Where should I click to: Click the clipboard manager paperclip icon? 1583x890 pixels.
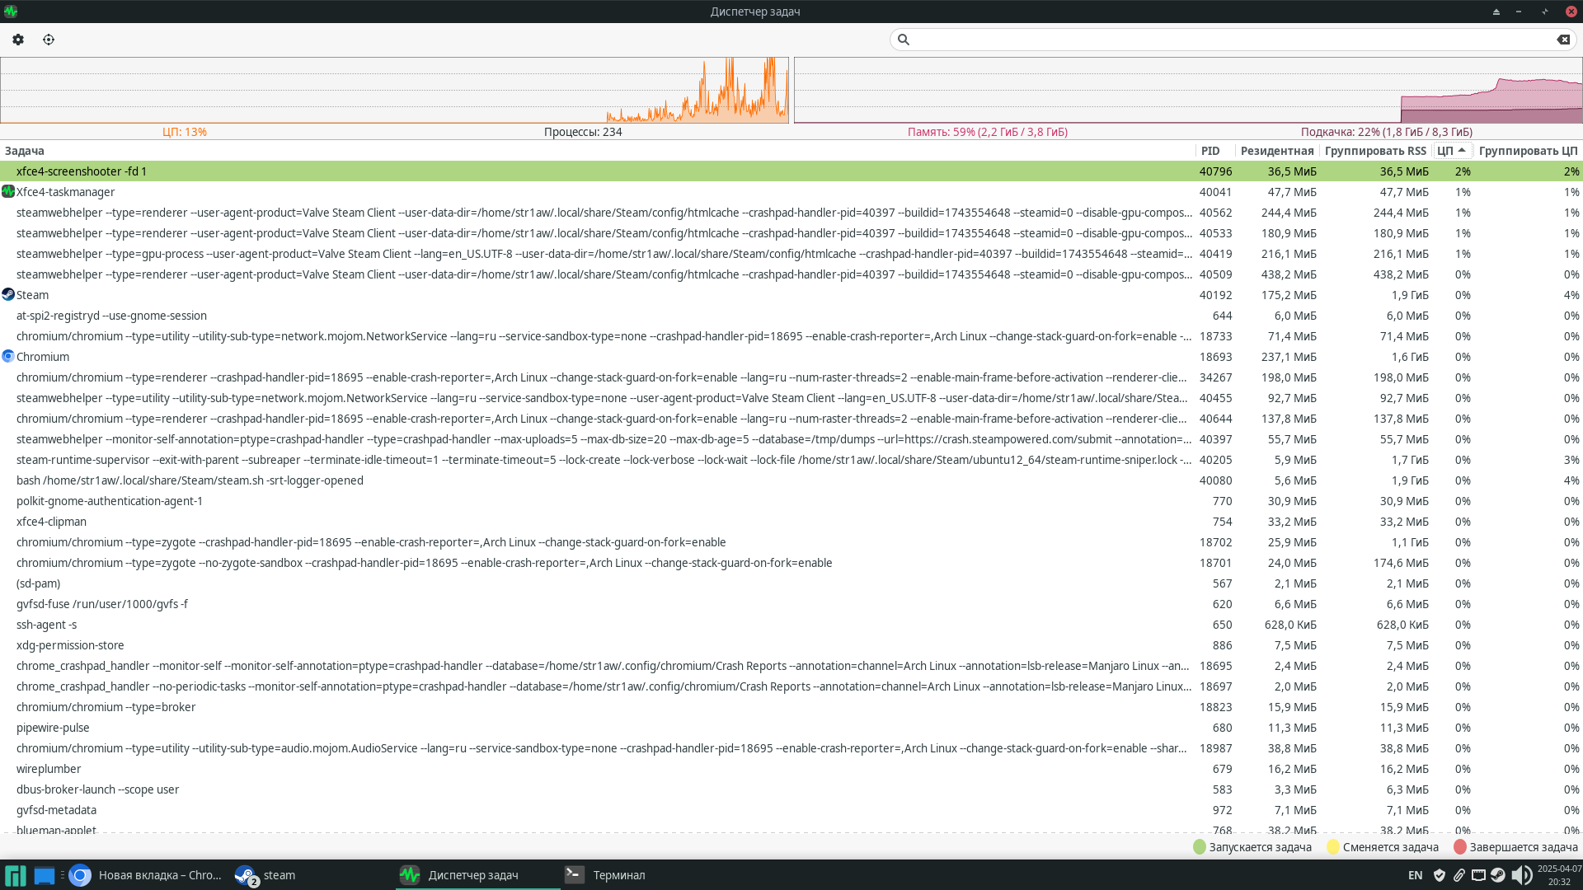(1459, 875)
